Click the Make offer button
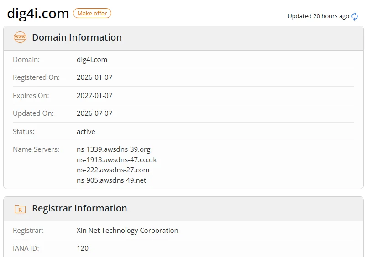Viewport: 367px width, 257px height. [92, 13]
